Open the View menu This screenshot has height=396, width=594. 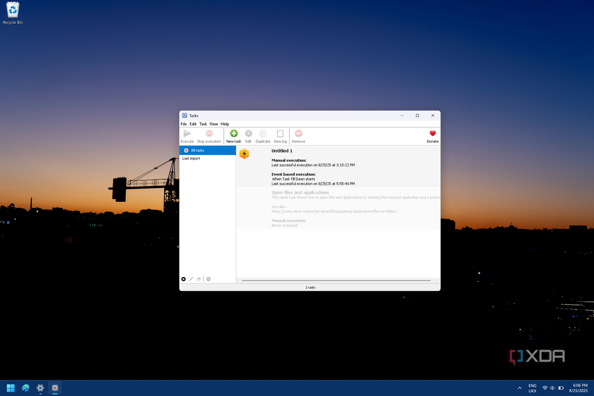(213, 124)
